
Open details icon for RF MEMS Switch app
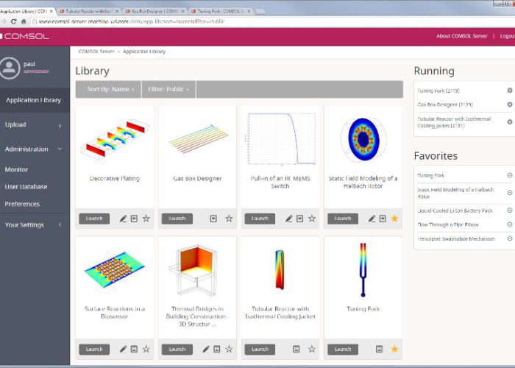coord(300,219)
